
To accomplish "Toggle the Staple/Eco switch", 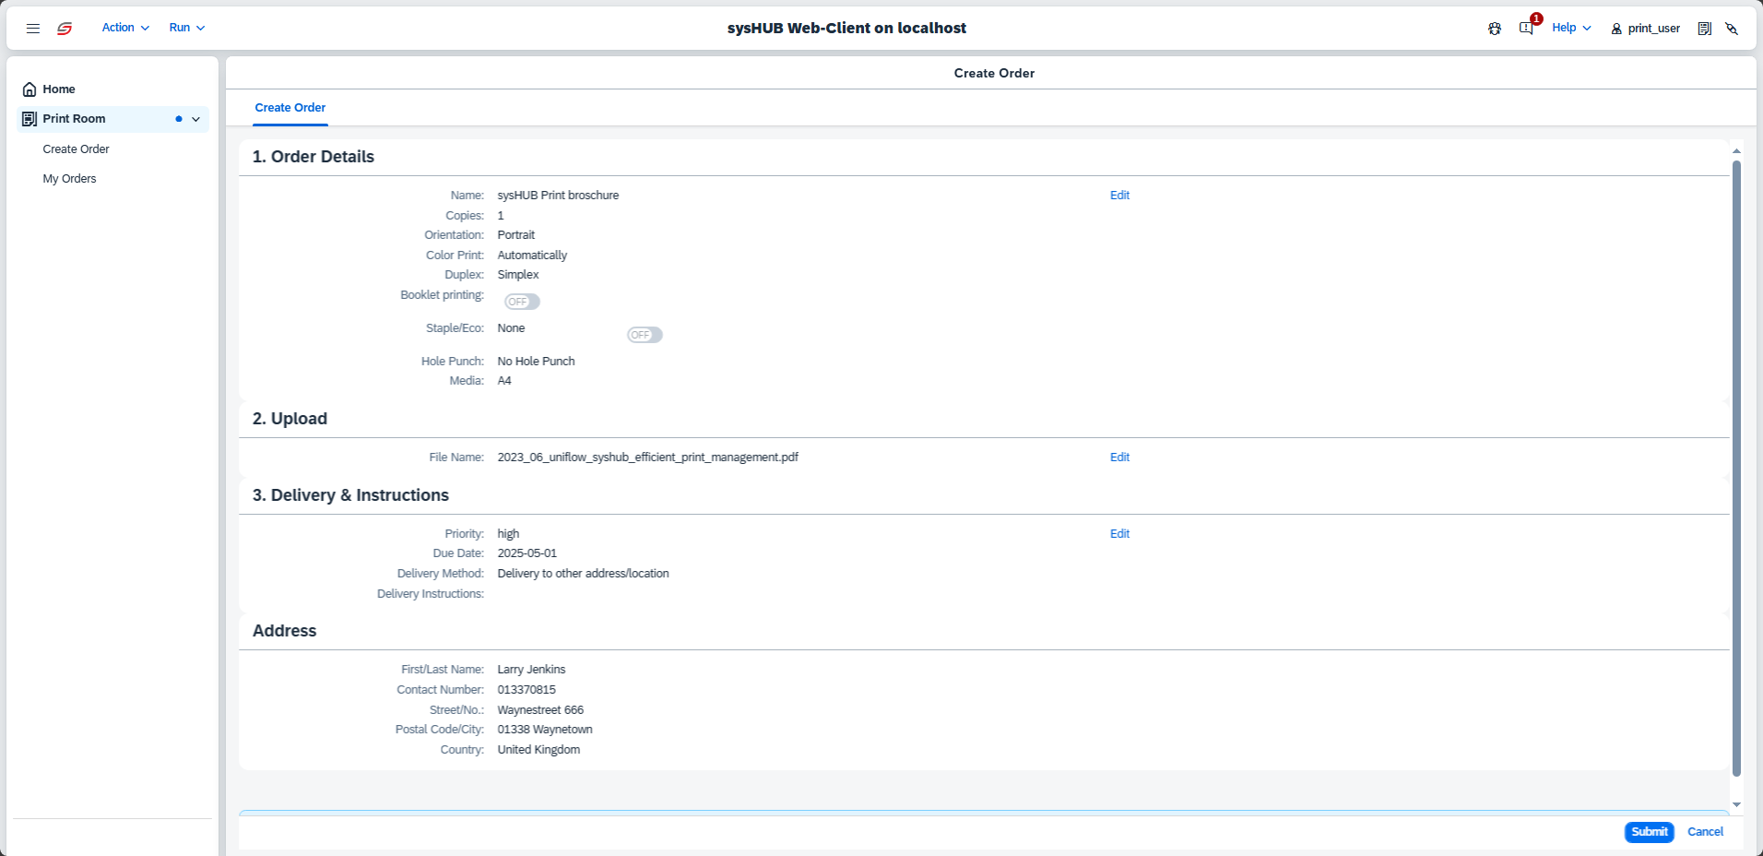I will 645,335.
